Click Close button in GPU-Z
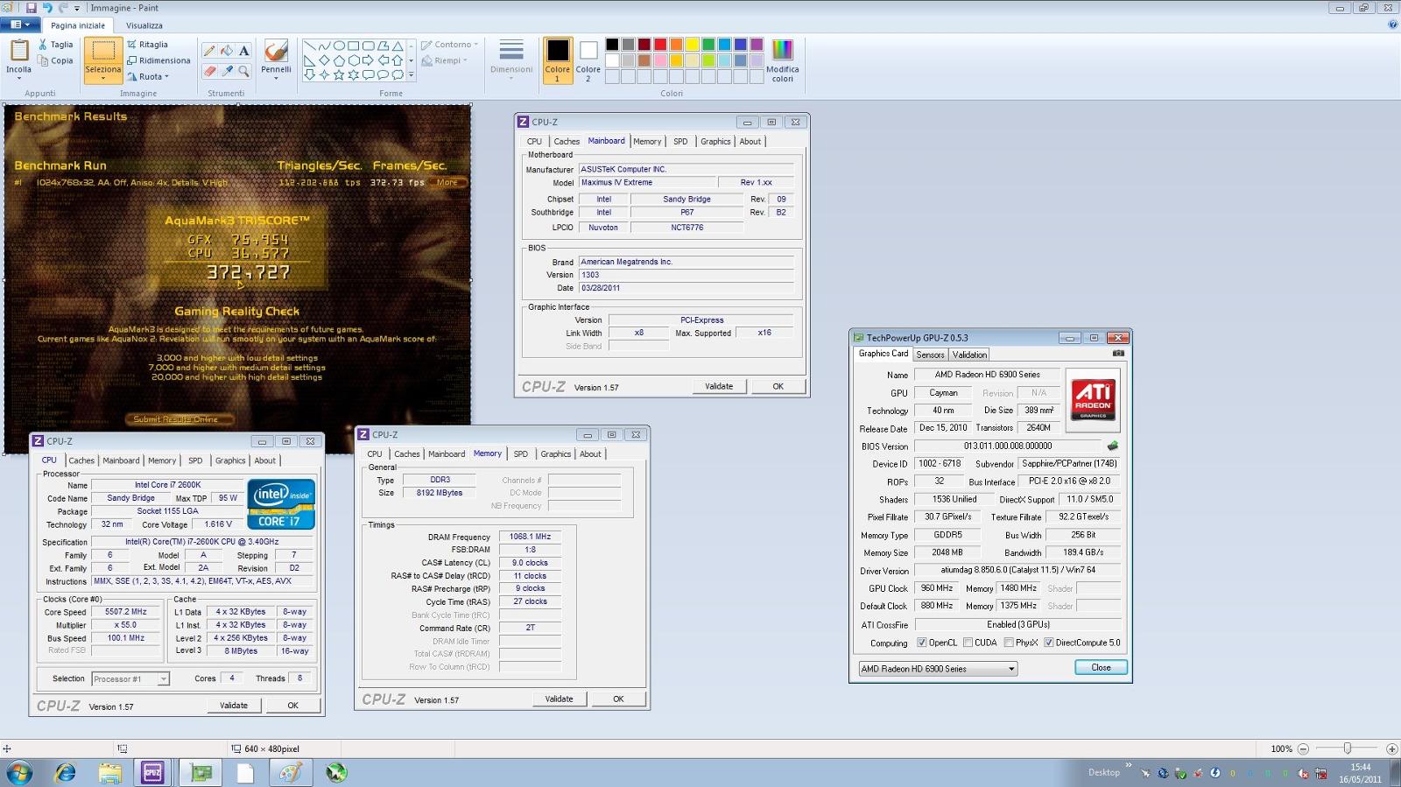The width and height of the screenshot is (1401, 787). pyautogui.click(x=1101, y=667)
